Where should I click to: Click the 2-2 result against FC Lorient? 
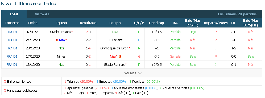(x=88, y=40)
